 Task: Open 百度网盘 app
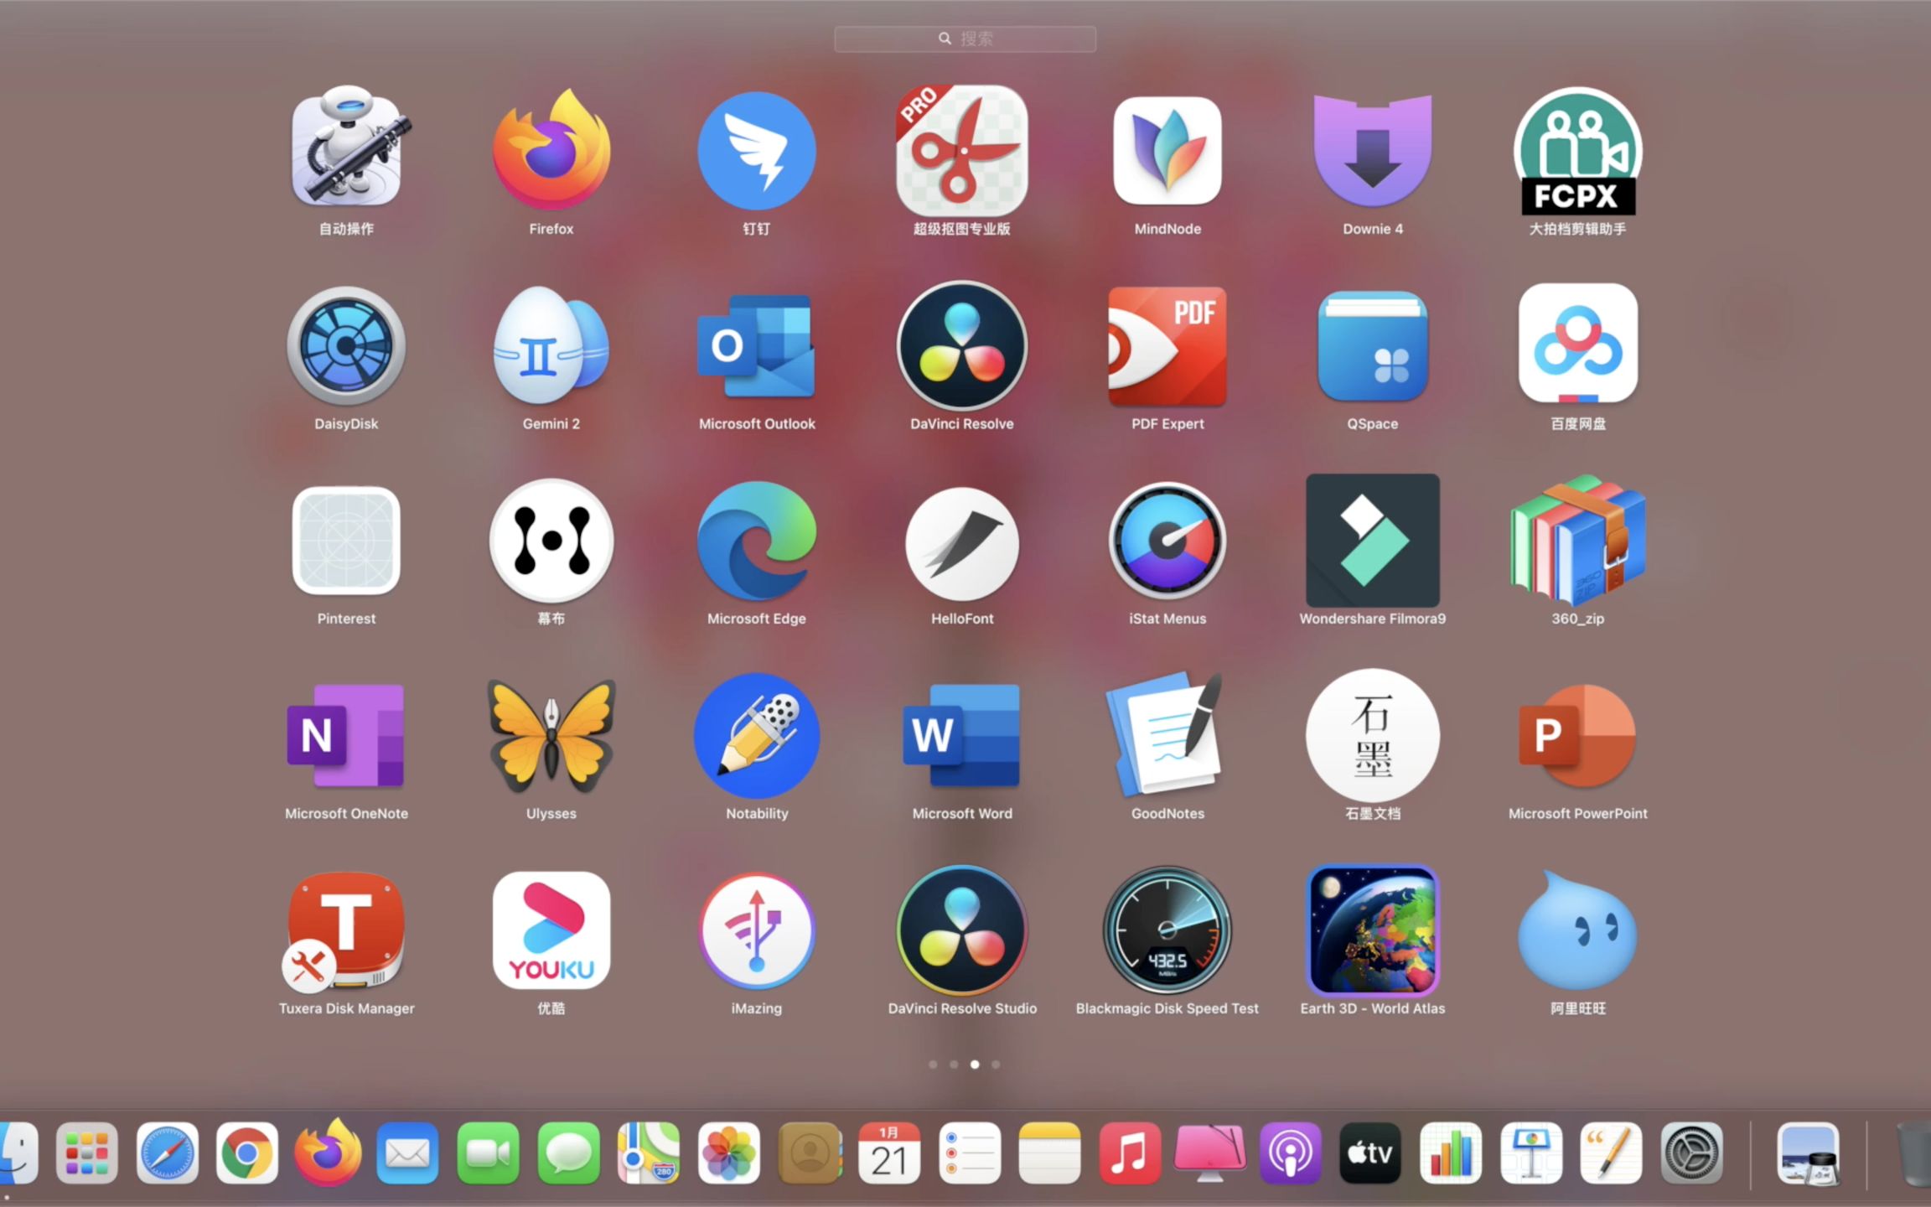(1578, 344)
